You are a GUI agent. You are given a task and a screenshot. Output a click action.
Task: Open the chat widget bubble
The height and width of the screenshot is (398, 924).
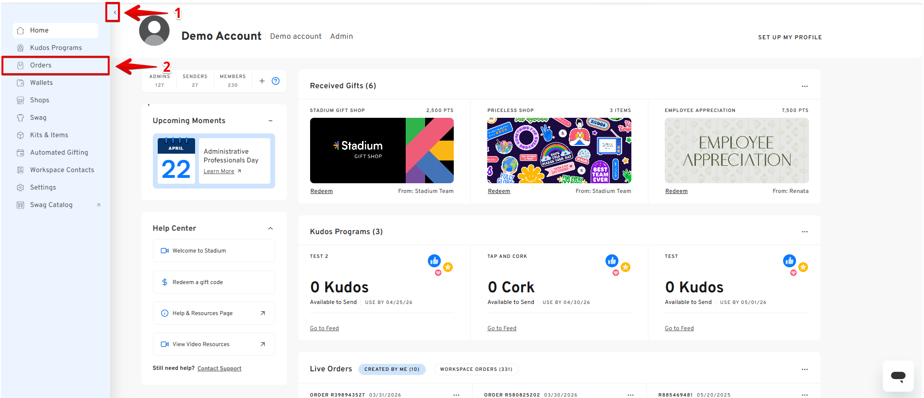(898, 376)
